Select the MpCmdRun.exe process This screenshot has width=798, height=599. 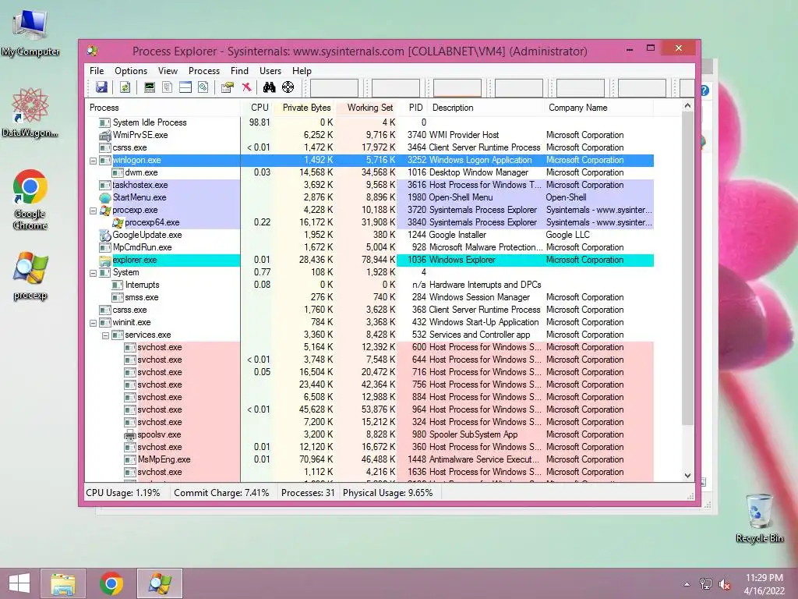(x=369, y=247)
